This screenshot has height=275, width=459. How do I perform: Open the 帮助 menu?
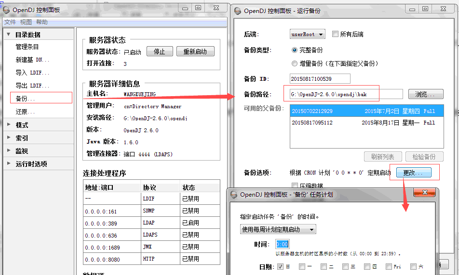coord(41,22)
